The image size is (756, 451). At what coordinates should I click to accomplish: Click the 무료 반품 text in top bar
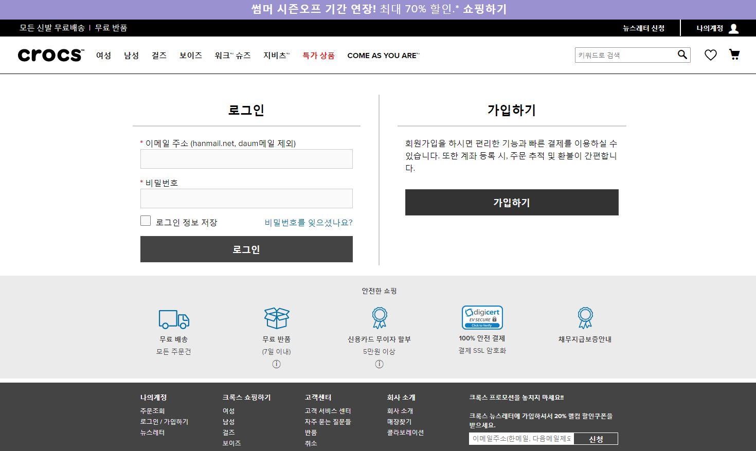[x=111, y=28]
